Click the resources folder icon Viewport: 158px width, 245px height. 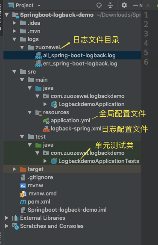tap(38, 112)
